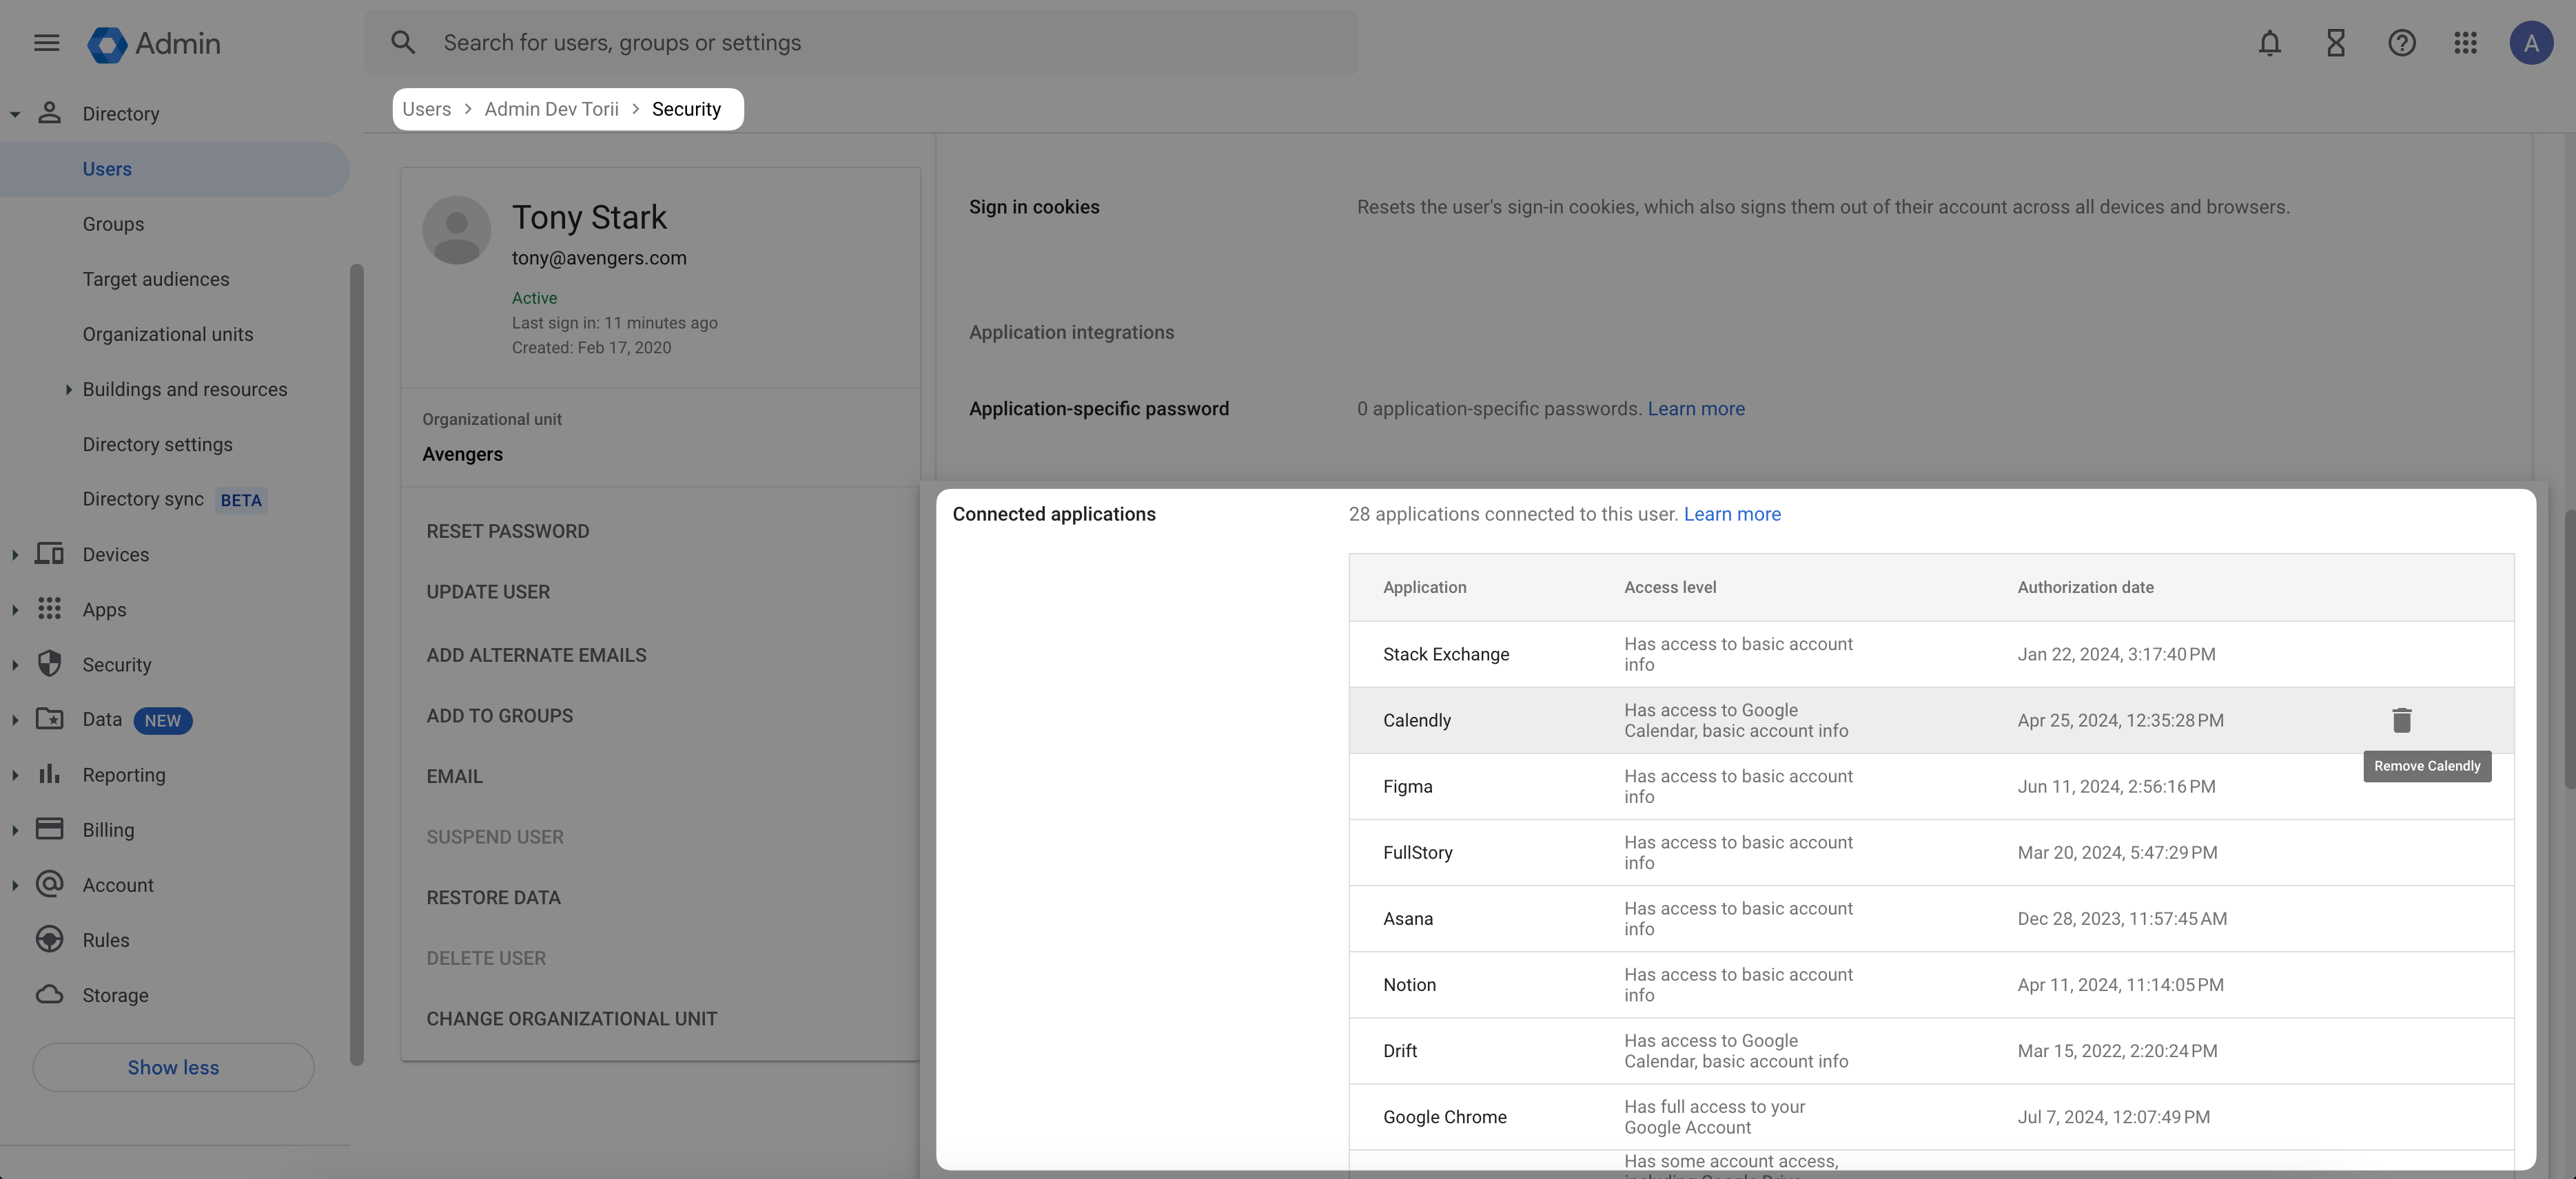2576x1179 pixels.
Task: Click CHANGE ORGANIZATIONAL UNIT
Action: click(x=572, y=1019)
